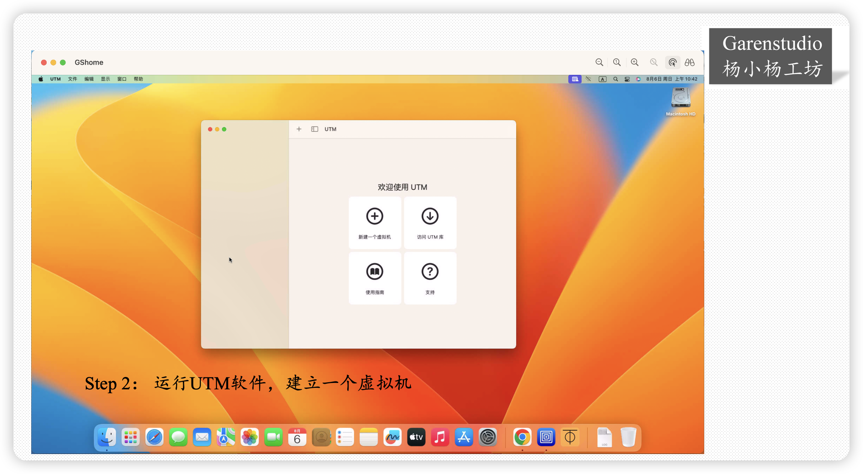Open Apple TV from the Dock
The height and width of the screenshot is (474, 863).
(416, 437)
